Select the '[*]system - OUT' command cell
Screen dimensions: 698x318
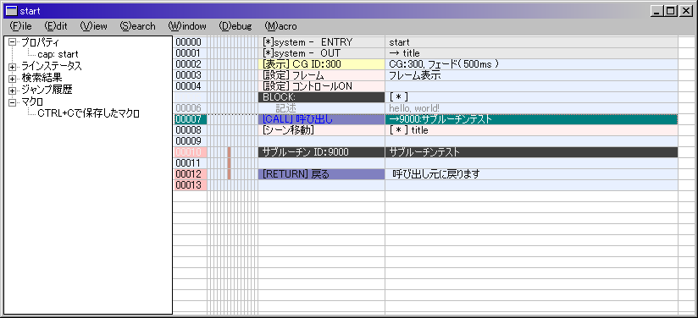321,53
